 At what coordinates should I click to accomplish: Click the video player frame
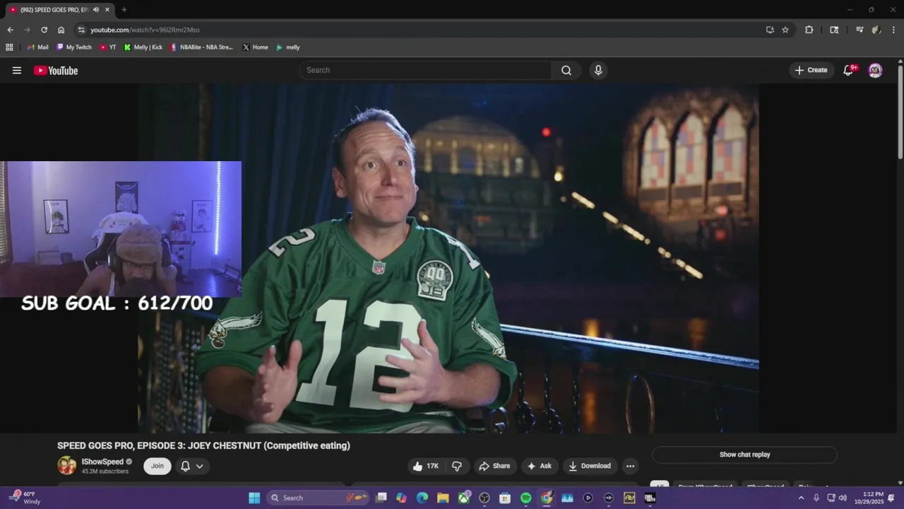(448, 258)
